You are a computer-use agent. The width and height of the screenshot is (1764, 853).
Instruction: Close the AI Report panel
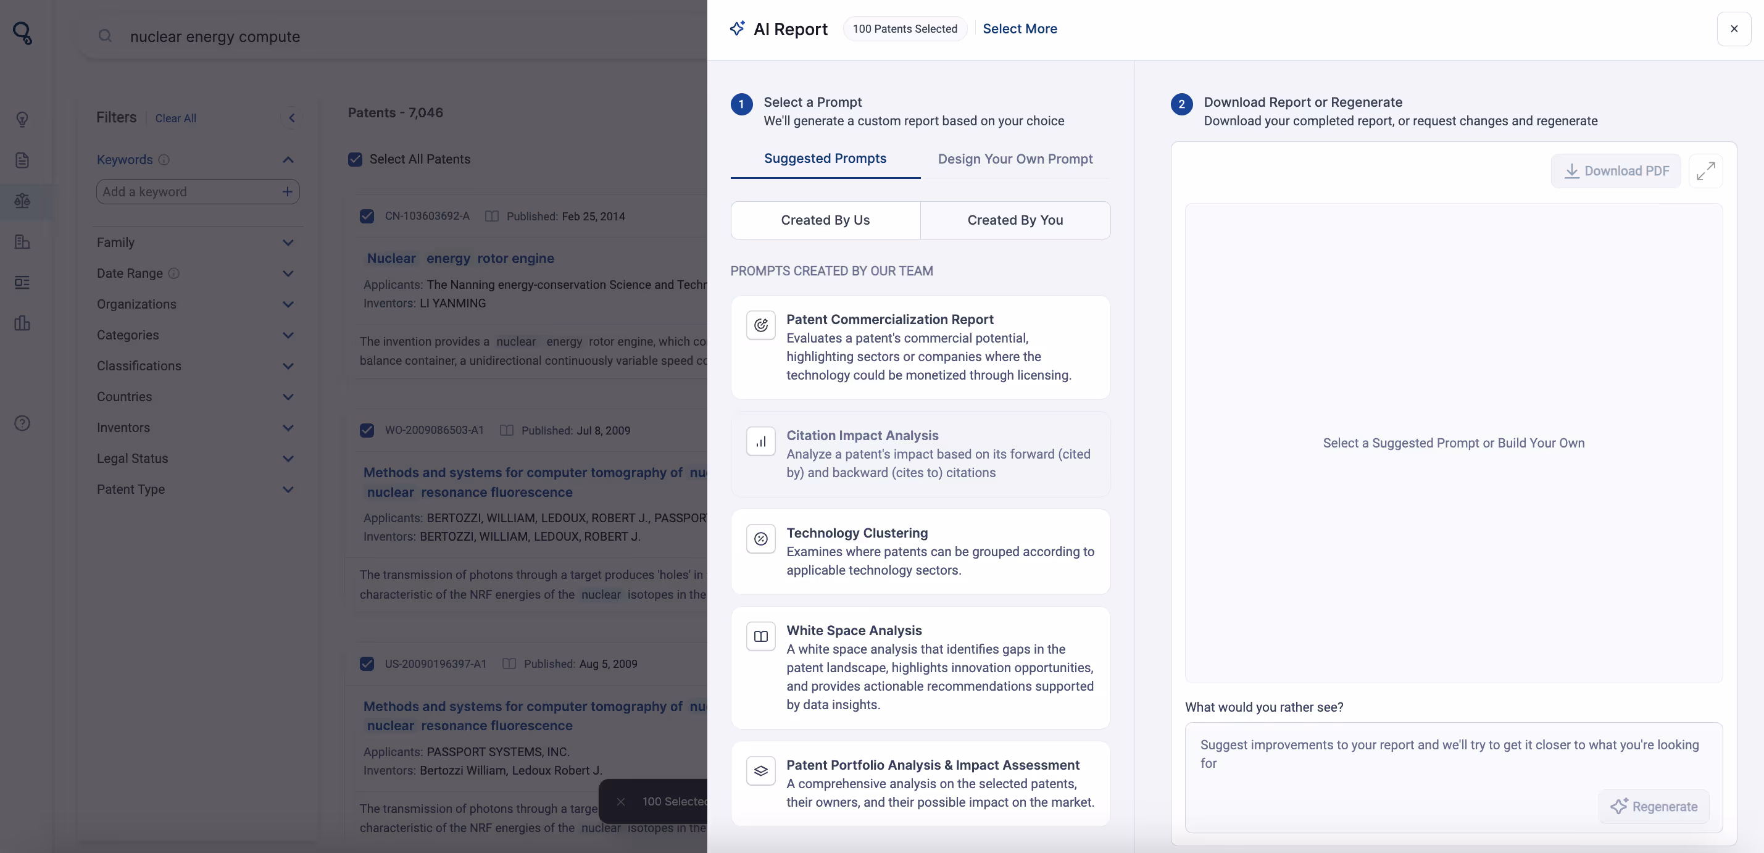coord(1734,29)
